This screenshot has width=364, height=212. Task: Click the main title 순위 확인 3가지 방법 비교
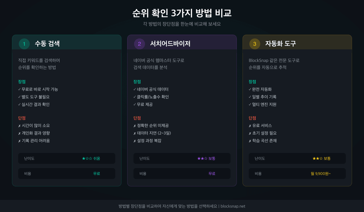tap(182, 13)
